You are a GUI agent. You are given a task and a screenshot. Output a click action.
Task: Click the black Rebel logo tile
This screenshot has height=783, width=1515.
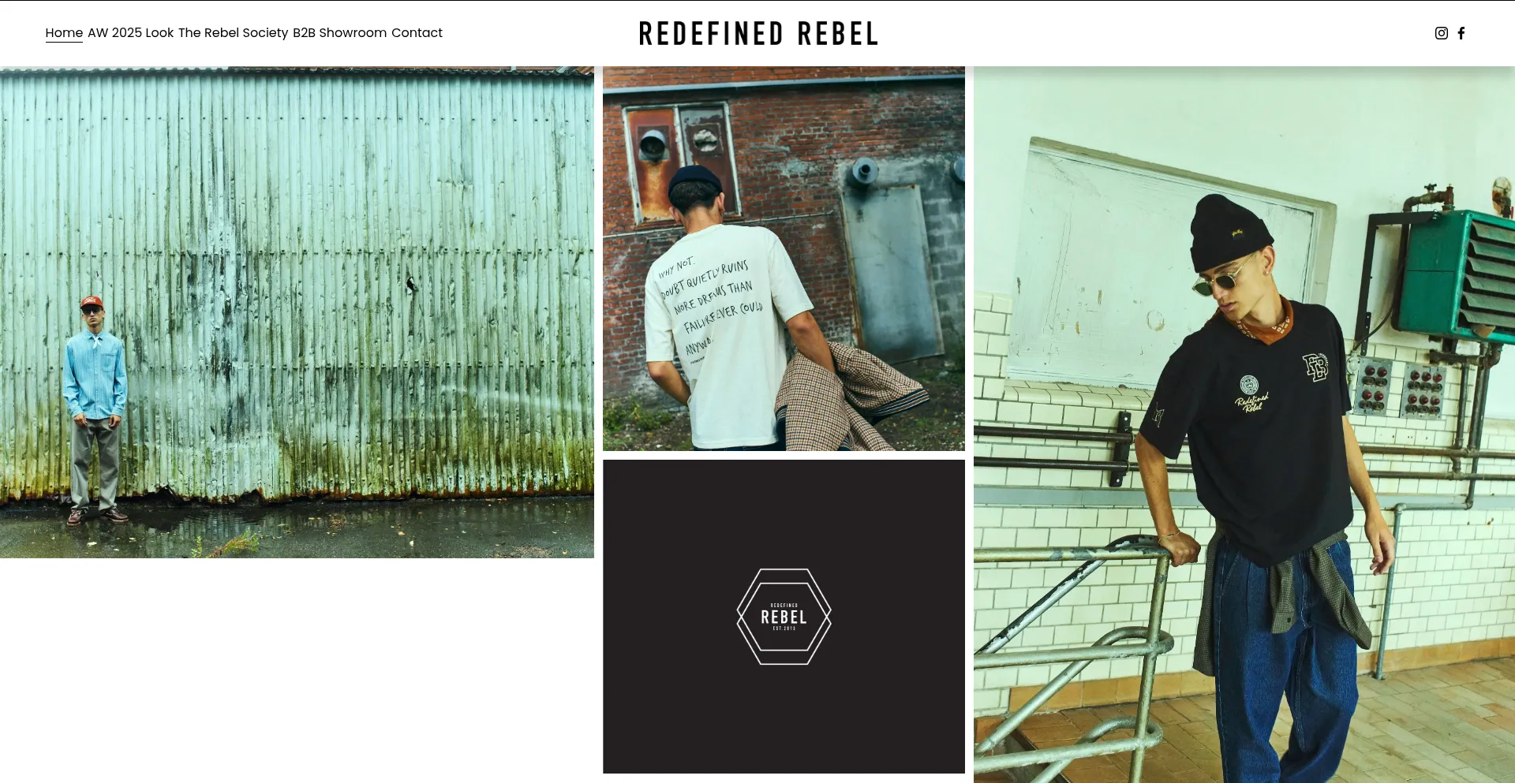point(784,617)
